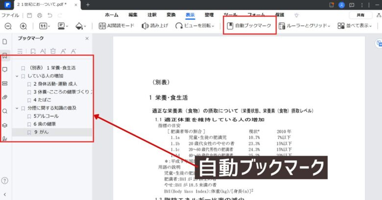Collapse the sidebar with left chevron
The width and height of the screenshot is (382, 200).
[x=4, y=195]
